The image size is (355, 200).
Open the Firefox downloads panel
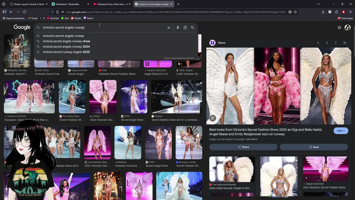(323, 12)
